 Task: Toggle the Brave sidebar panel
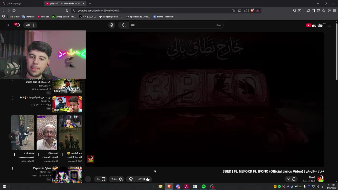[x=313, y=11]
